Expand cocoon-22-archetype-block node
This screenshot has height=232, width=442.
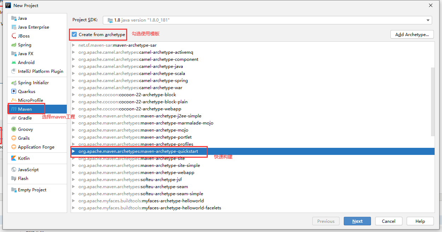click(73, 95)
